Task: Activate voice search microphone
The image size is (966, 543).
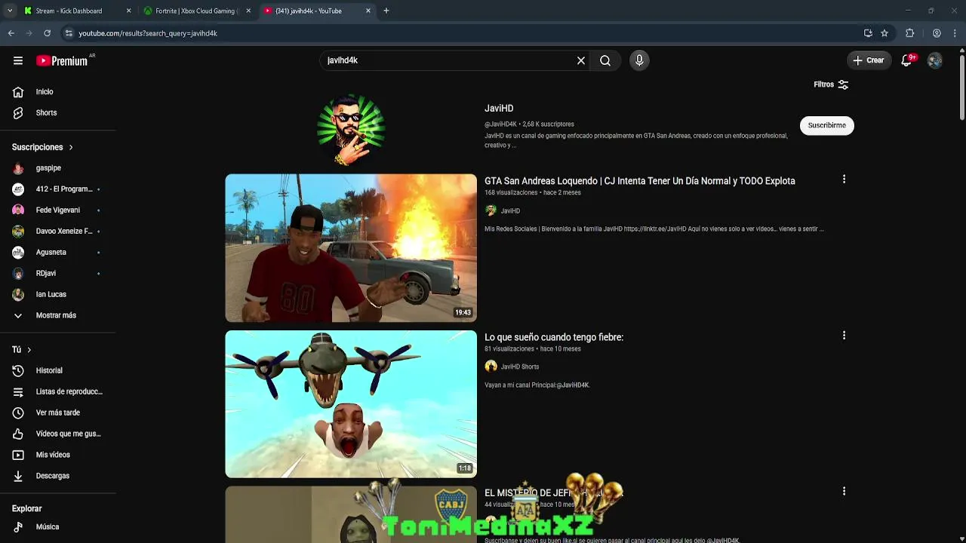Action: pyautogui.click(x=639, y=60)
